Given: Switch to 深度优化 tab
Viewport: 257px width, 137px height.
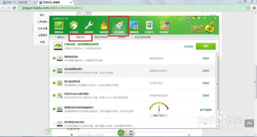Looking at the screenshot, I should [x=80, y=37].
